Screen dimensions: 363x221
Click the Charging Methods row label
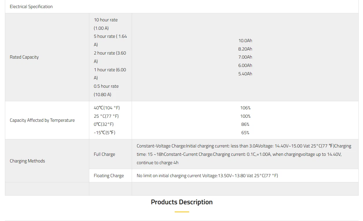27,161
